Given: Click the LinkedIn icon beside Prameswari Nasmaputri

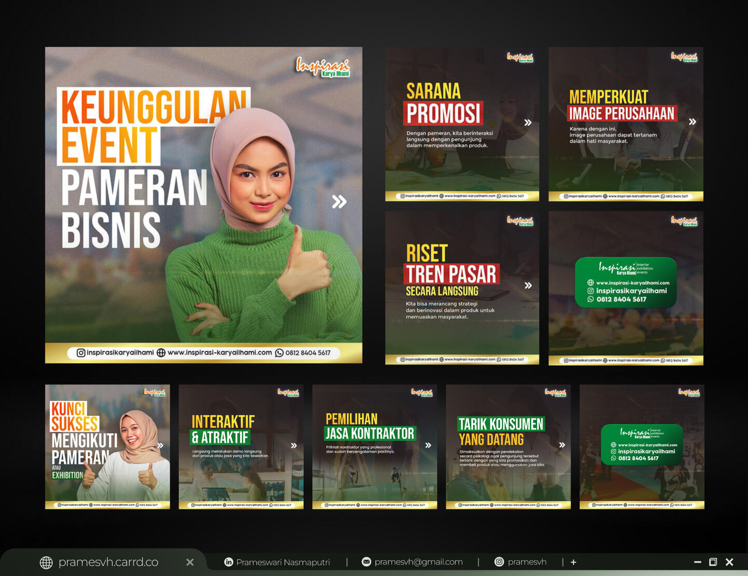Looking at the screenshot, I should (229, 562).
